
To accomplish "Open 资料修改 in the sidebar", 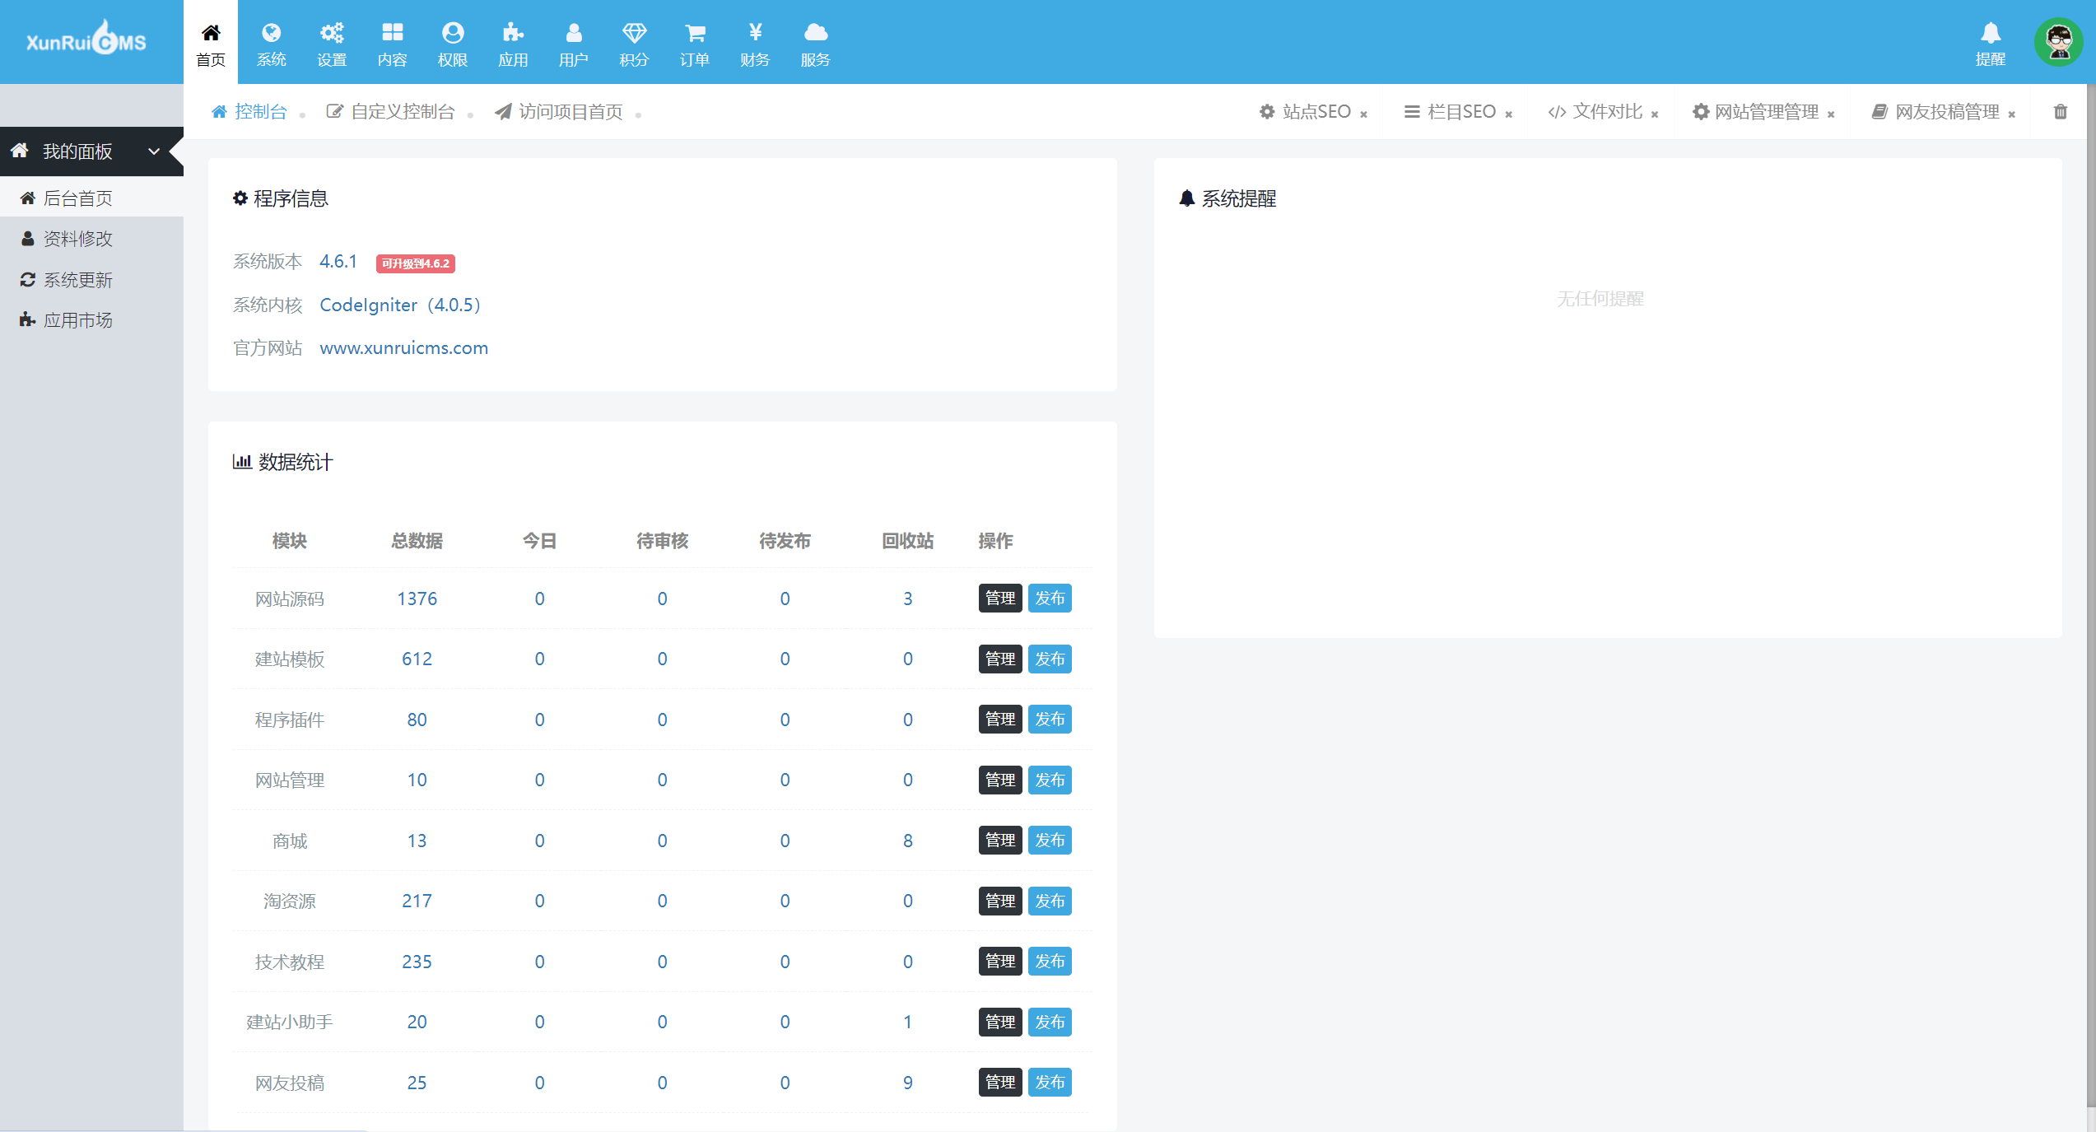I will (x=91, y=239).
